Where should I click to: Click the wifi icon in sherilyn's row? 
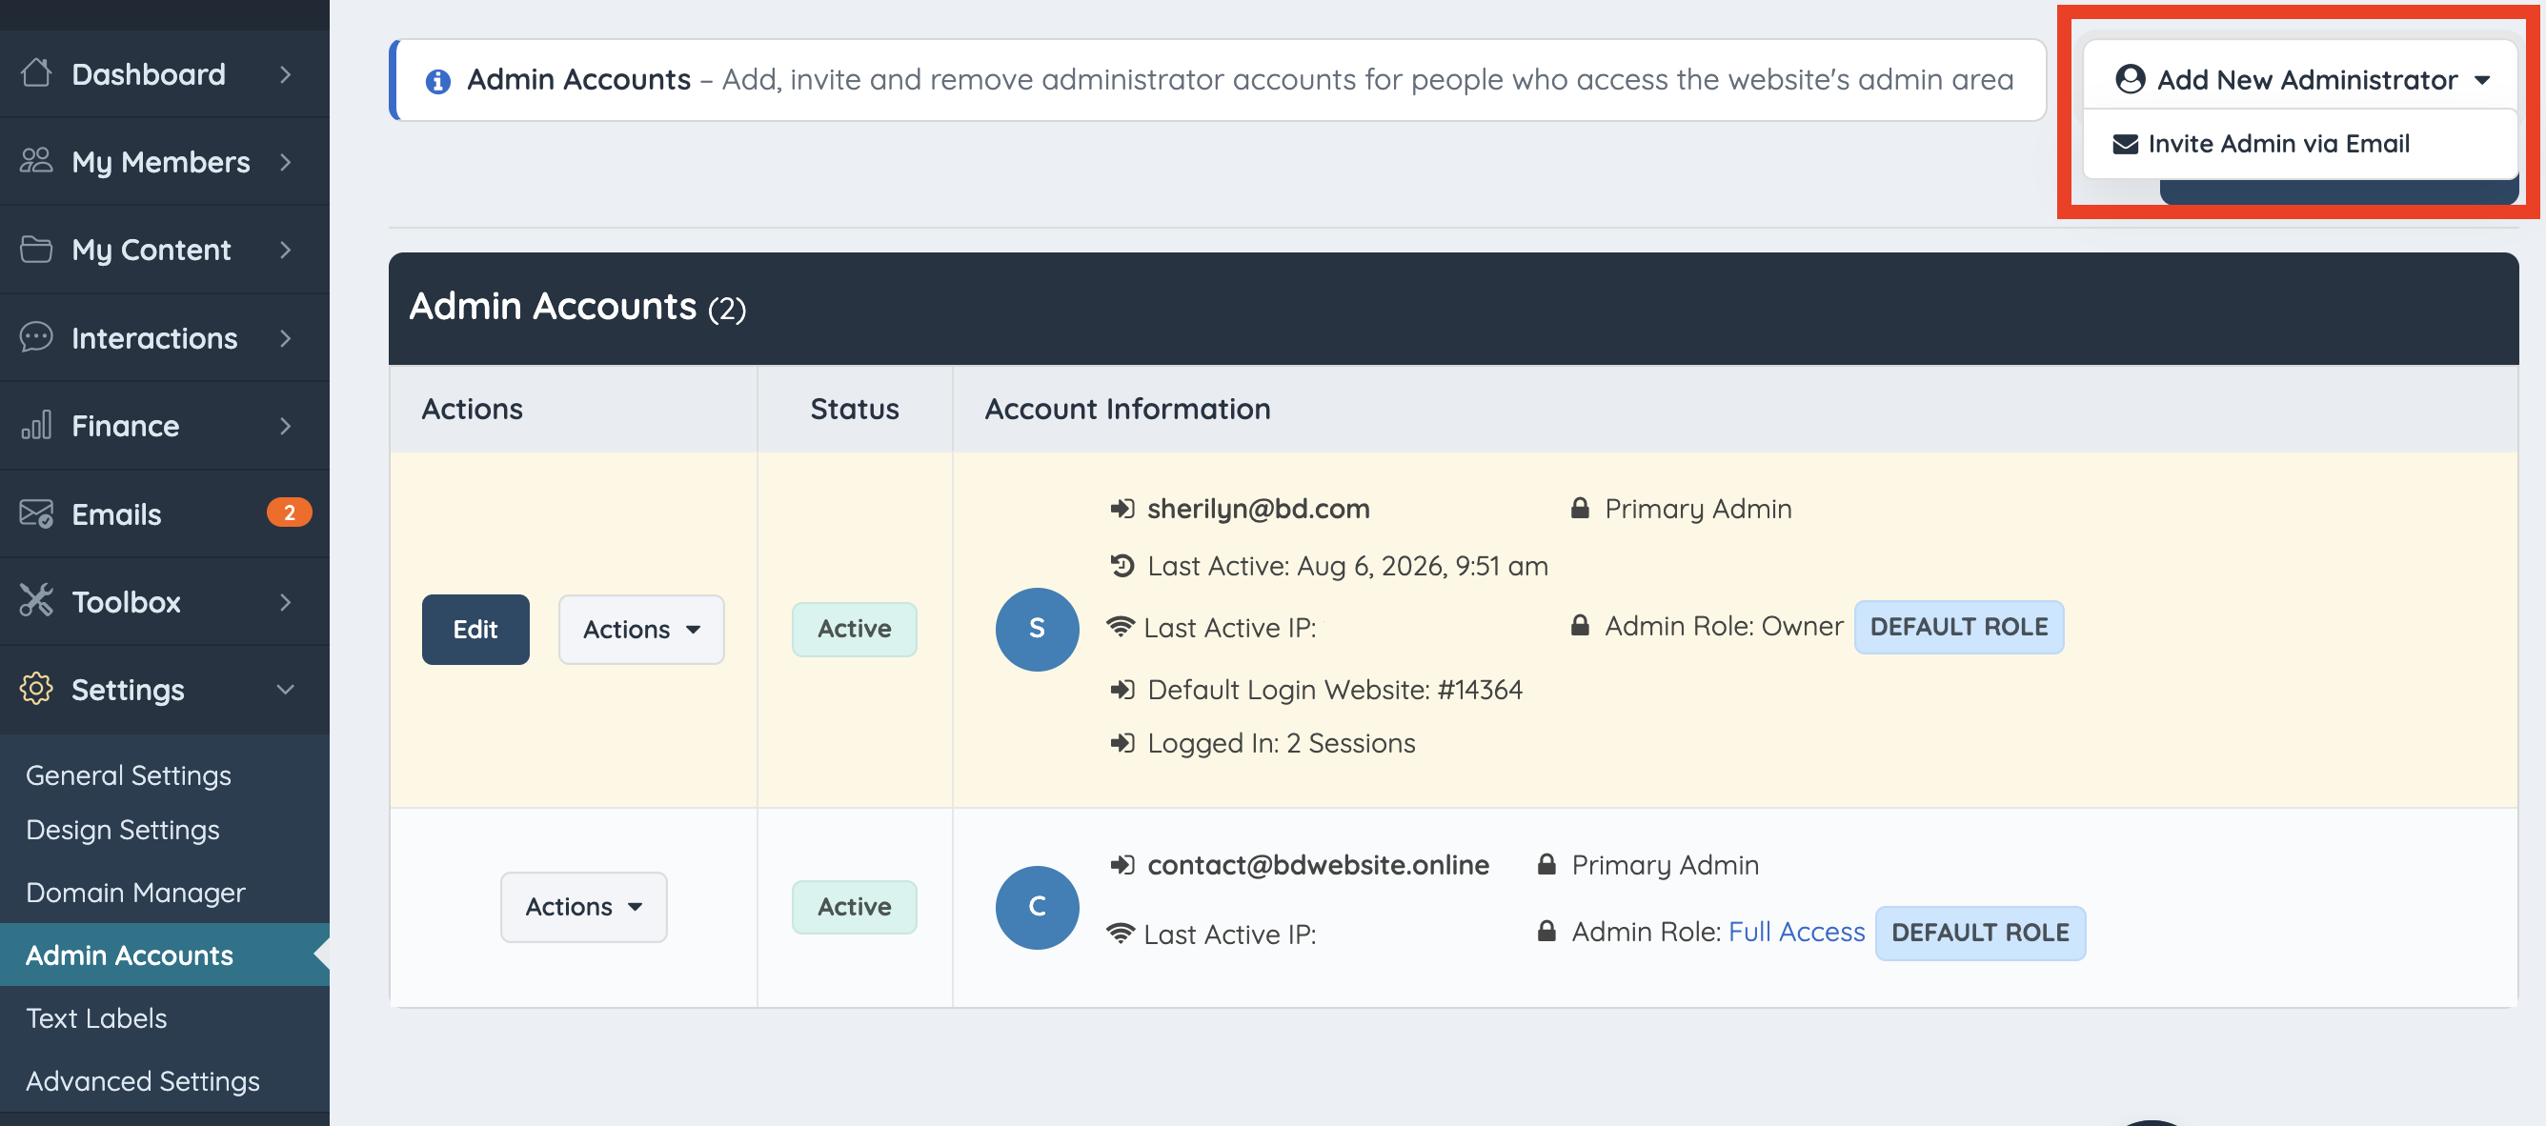coord(1120,626)
